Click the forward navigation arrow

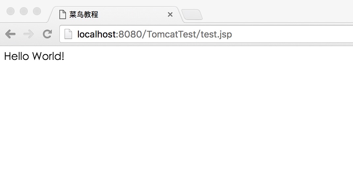pyautogui.click(x=29, y=34)
